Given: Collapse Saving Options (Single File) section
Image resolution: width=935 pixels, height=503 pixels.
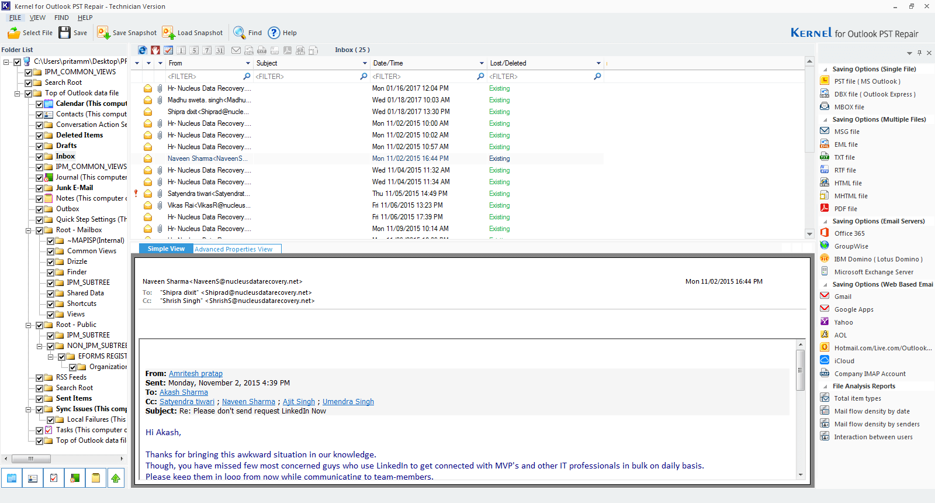Looking at the screenshot, I should coord(825,70).
